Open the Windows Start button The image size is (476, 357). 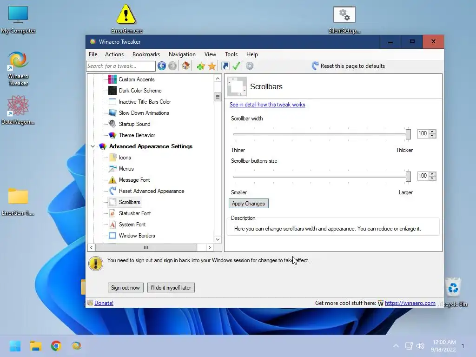(x=15, y=346)
